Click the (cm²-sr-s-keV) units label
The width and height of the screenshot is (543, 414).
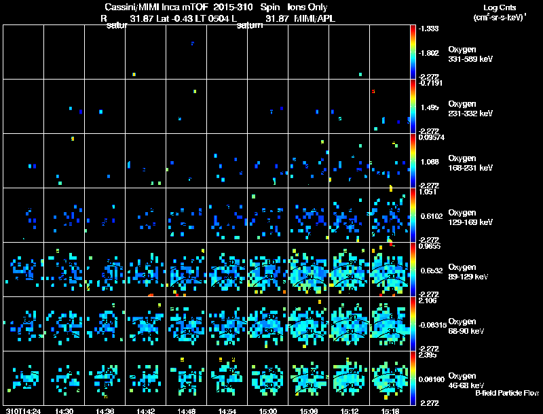click(x=500, y=18)
